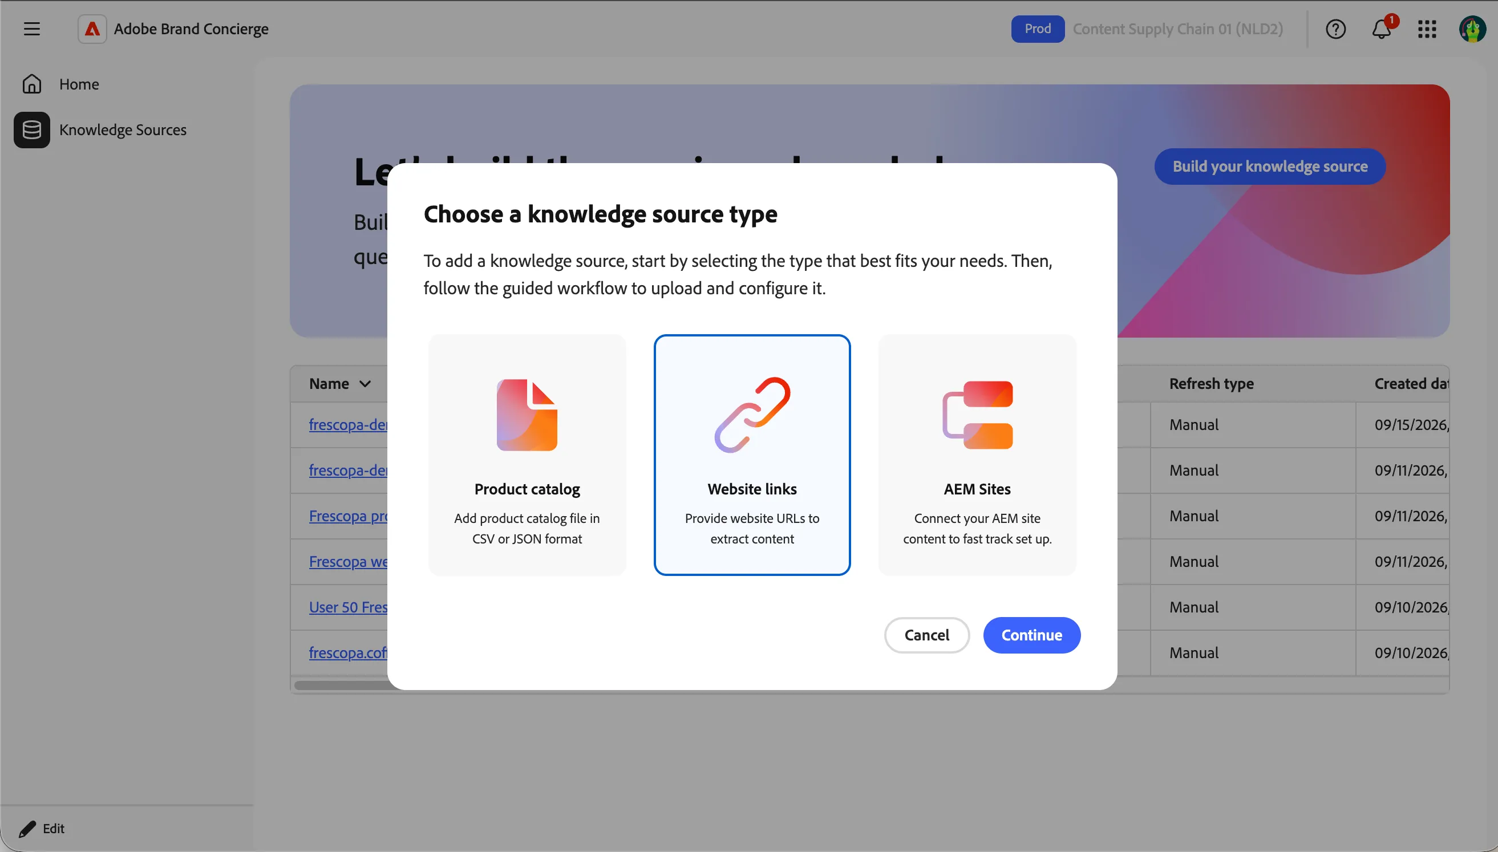Open the user profile avatar
Image resolution: width=1498 pixels, height=852 pixels.
point(1472,29)
